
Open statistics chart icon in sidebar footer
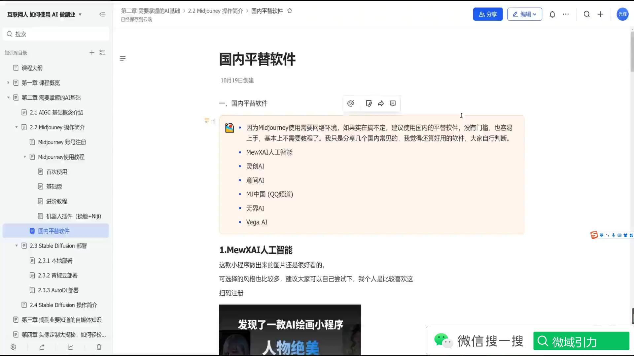[70, 347]
